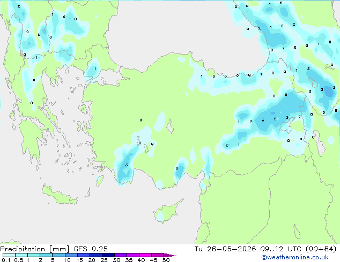
Task: Click the 0.1–0.5 mm legend swatch
Action: (x=9, y=255)
